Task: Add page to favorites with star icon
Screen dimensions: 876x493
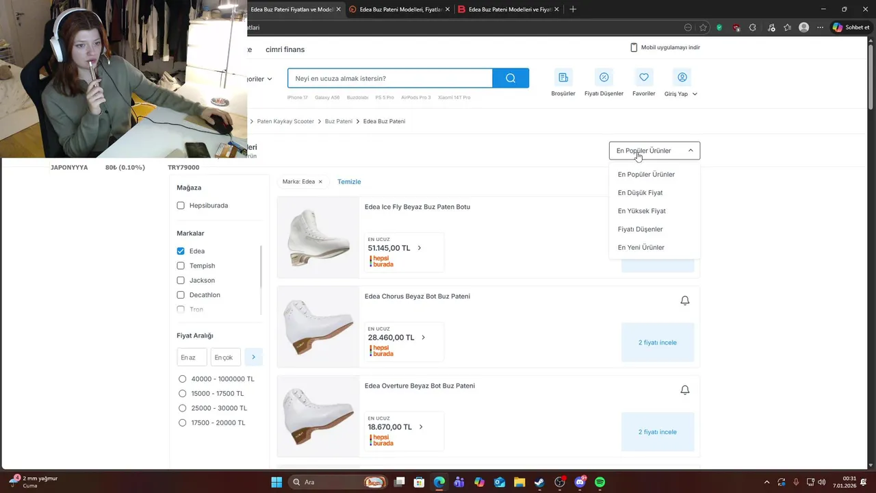Action: (703, 27)
